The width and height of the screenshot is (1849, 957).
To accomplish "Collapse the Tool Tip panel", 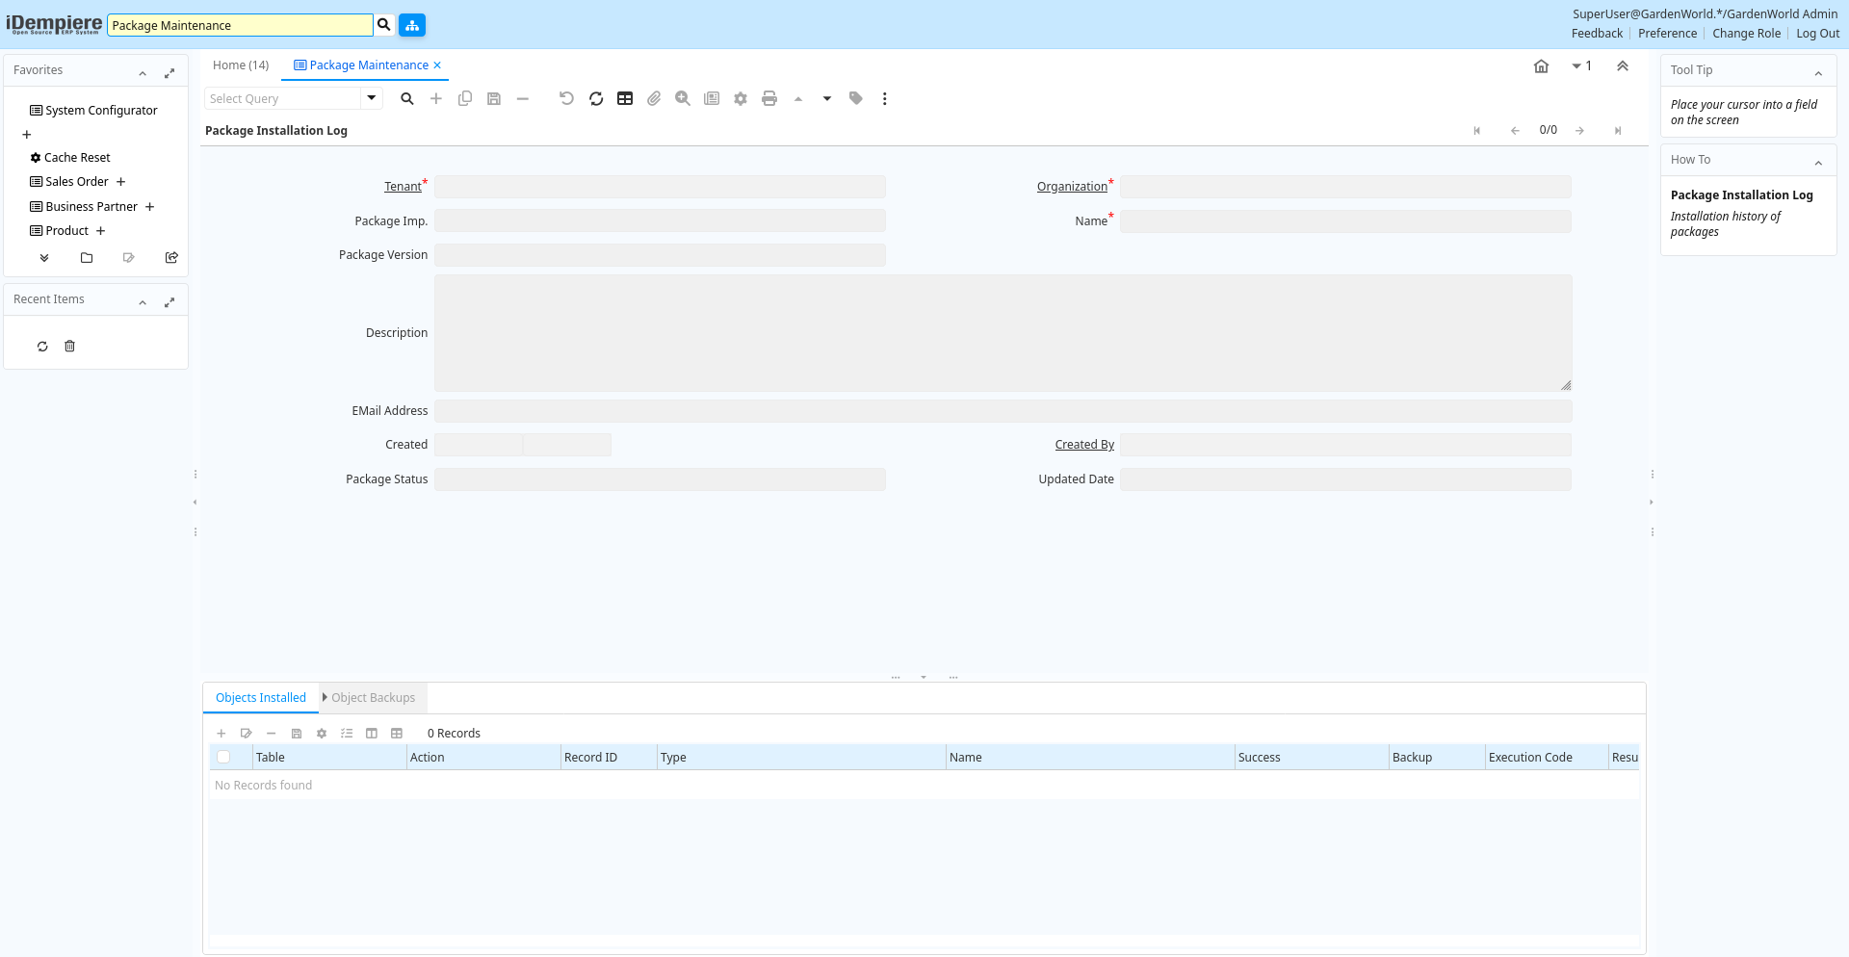I will 1818,73.
